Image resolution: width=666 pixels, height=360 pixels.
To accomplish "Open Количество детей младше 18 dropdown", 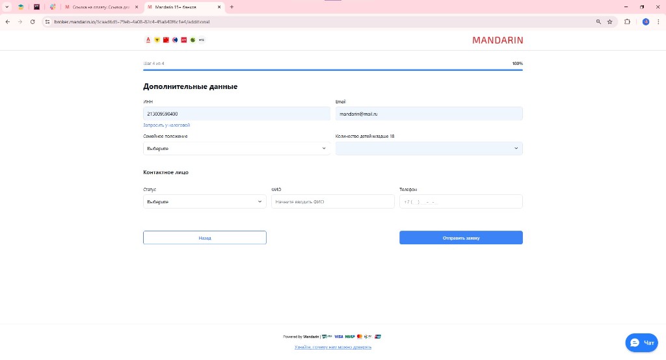I will pyautogui.click(x=429, y=148).
